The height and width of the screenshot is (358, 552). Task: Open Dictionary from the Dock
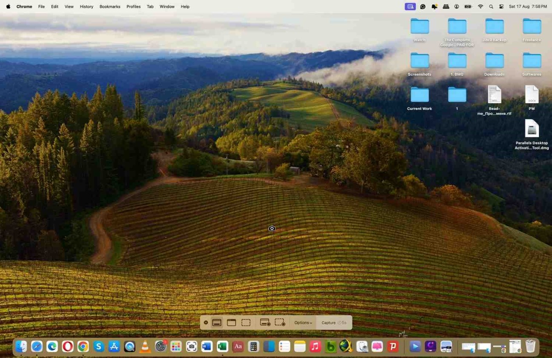click(238, 347)
